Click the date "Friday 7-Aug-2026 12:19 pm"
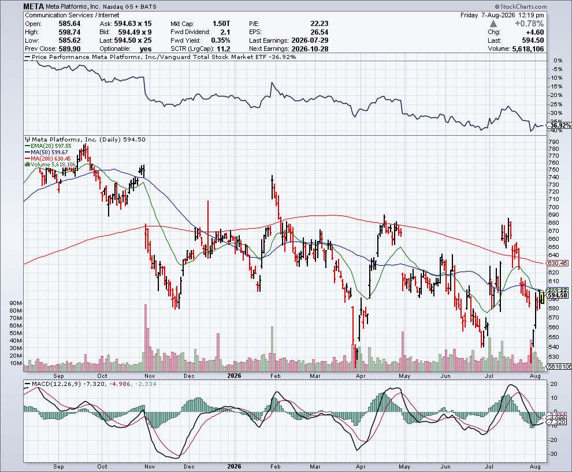Screen dimensions: 572x472 (502, 16)
